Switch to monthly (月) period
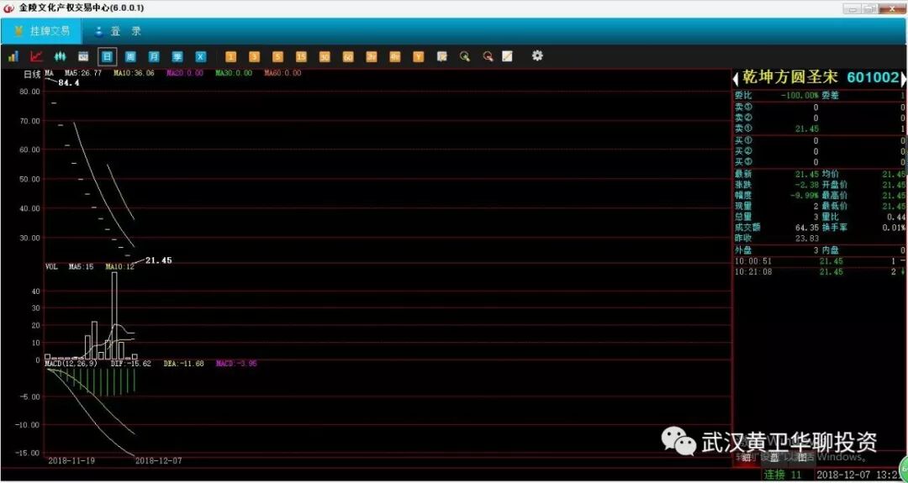Screen dimensions: 908x483 pos(154,56)
